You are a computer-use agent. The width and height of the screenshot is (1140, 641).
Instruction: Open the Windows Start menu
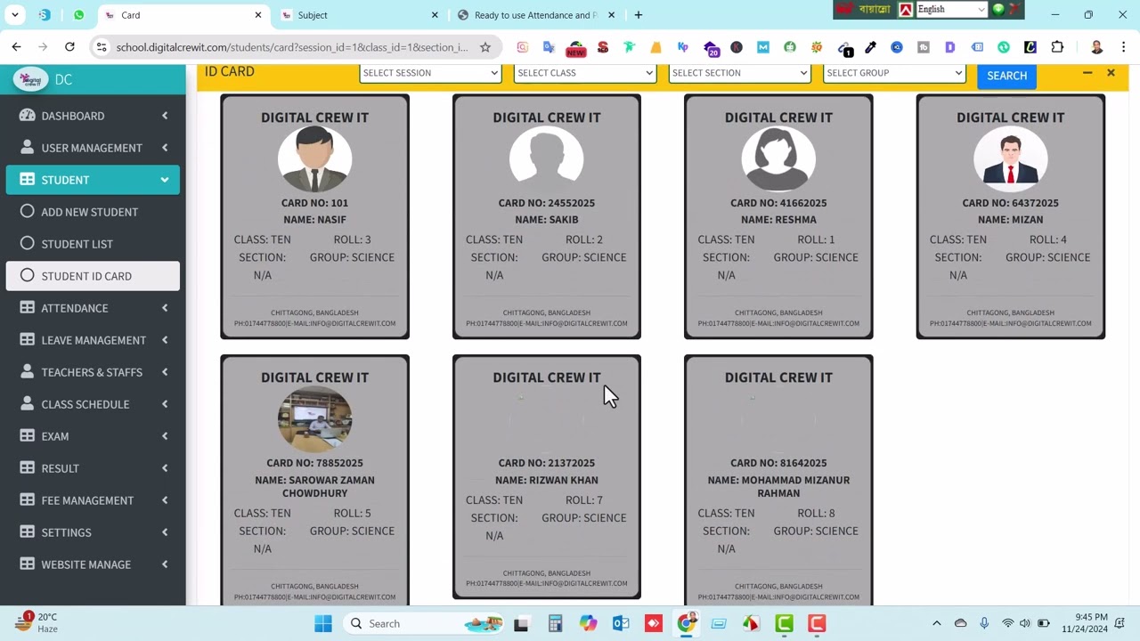tap(322, 623)
